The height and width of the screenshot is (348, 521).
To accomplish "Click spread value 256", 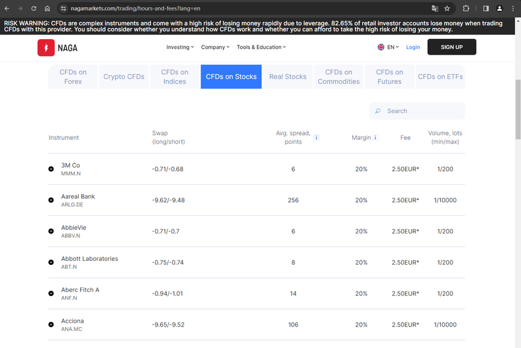I will coord(293,200).
